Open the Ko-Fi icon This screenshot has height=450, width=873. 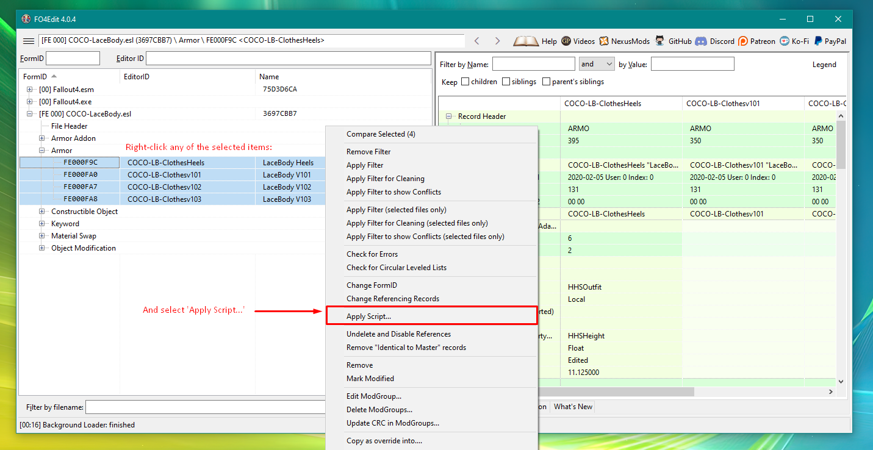click(784, 41)
